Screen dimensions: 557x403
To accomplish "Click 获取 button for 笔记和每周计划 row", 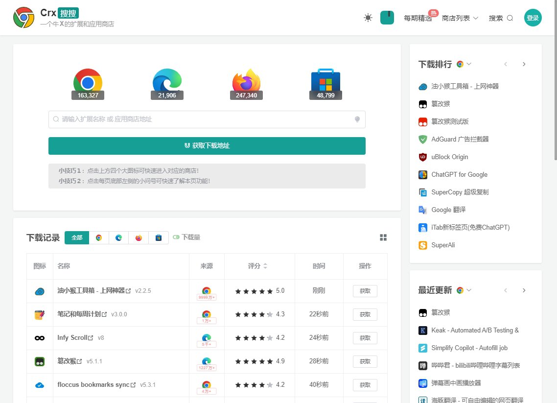I will pyautogui.click(x=365, y=314).
